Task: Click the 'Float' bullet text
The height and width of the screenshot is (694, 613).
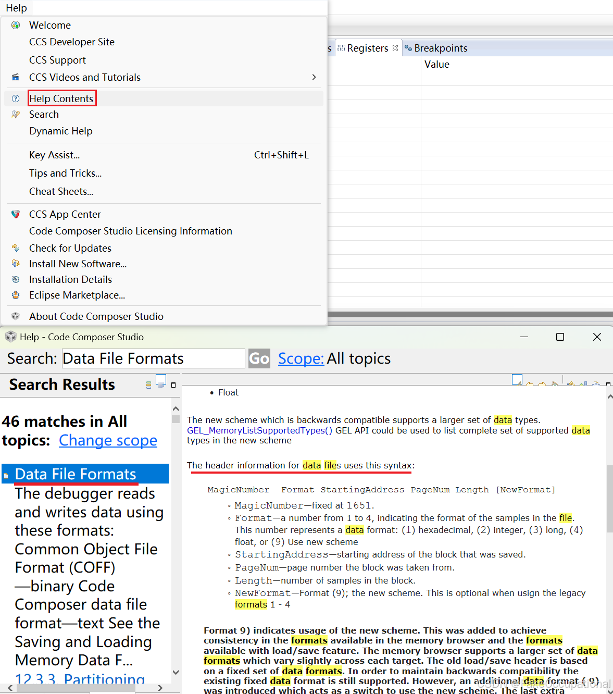Action: click(228, 392)
